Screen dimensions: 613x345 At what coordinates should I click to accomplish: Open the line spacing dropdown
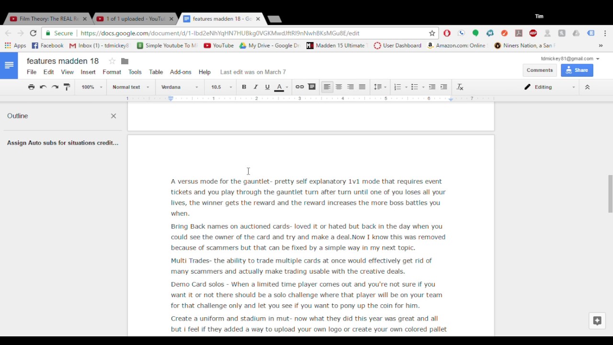coord(380,87)
